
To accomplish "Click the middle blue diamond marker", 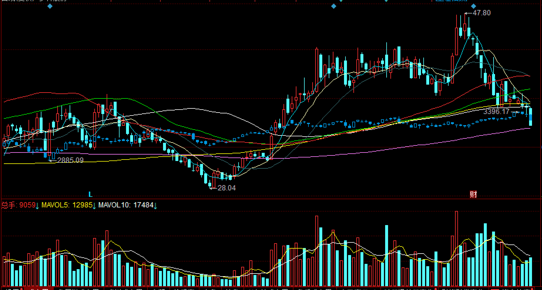I will click(333, 6).
